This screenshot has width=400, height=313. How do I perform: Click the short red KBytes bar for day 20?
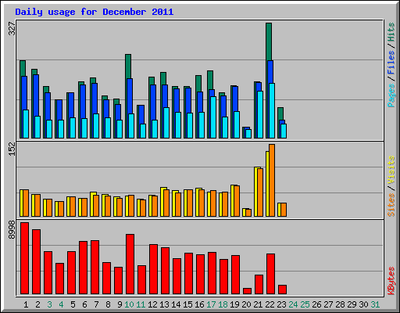click(x=248, y=291)
